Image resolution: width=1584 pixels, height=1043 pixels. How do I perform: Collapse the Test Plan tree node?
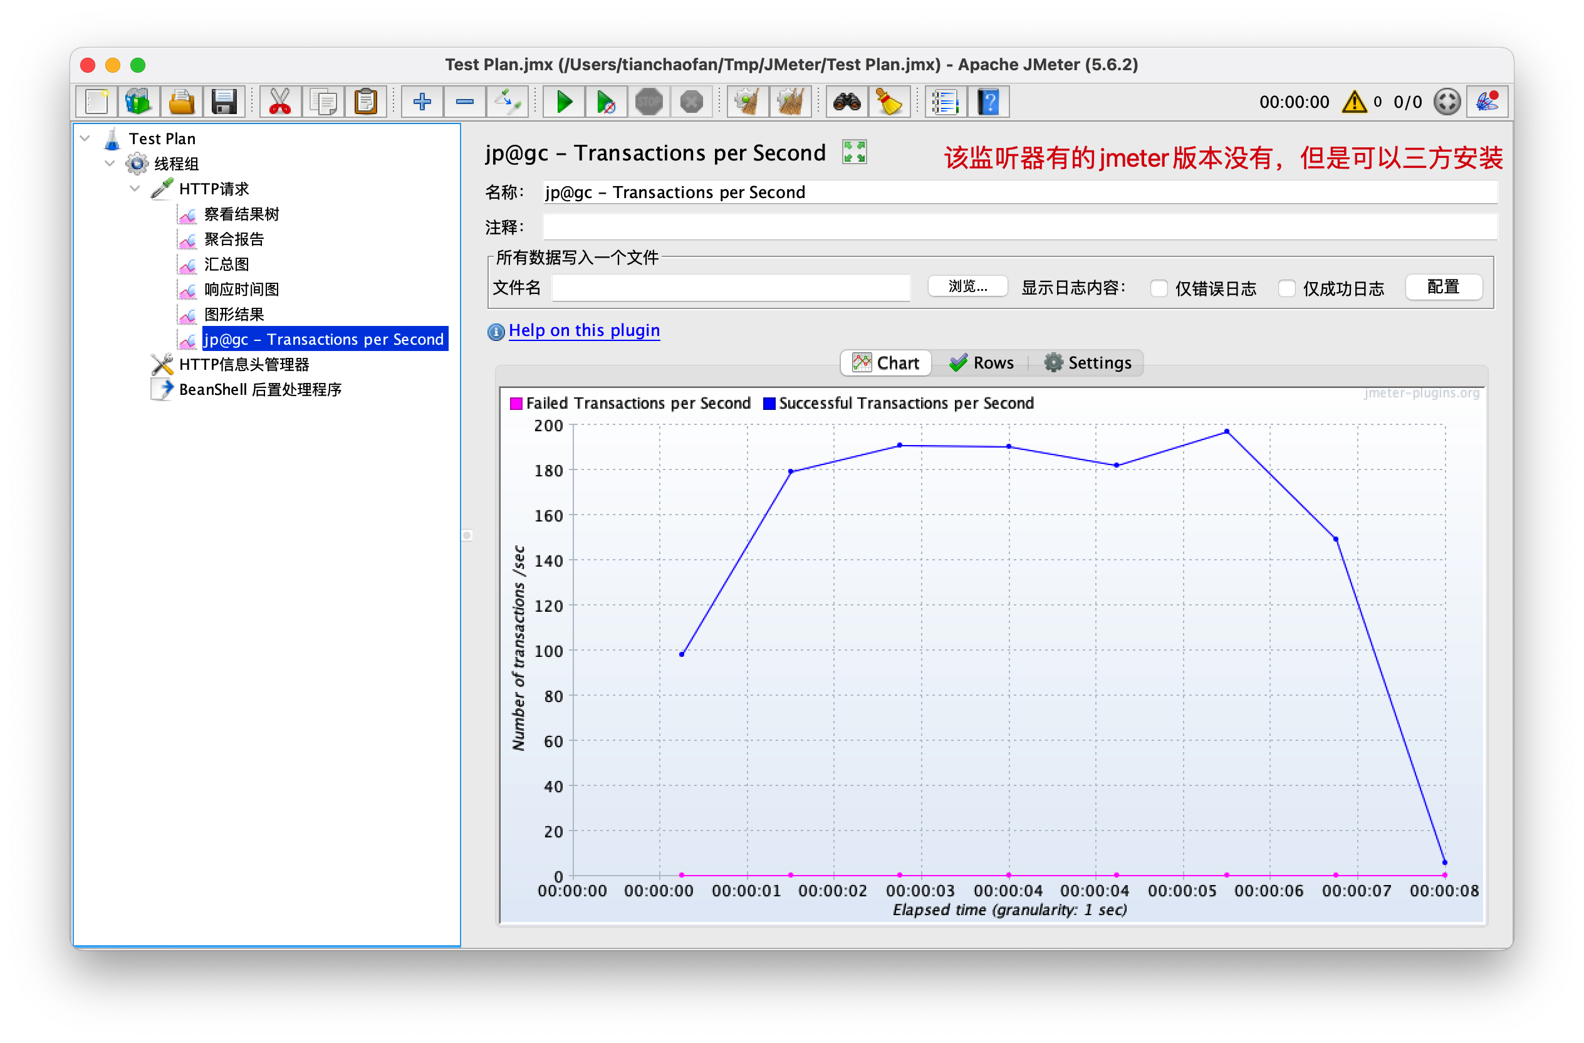85,139
